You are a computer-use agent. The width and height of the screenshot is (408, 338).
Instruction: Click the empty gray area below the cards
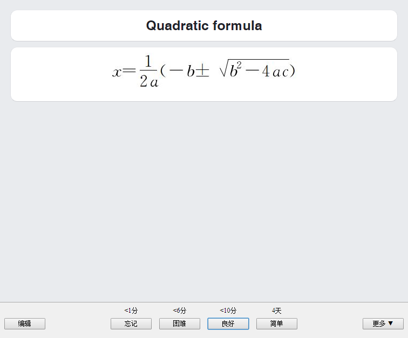pos(204,201)
